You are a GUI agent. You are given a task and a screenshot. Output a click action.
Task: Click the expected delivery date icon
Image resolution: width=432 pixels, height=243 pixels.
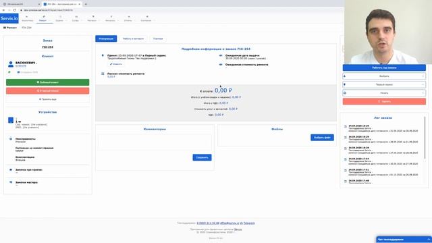[221, 55]
